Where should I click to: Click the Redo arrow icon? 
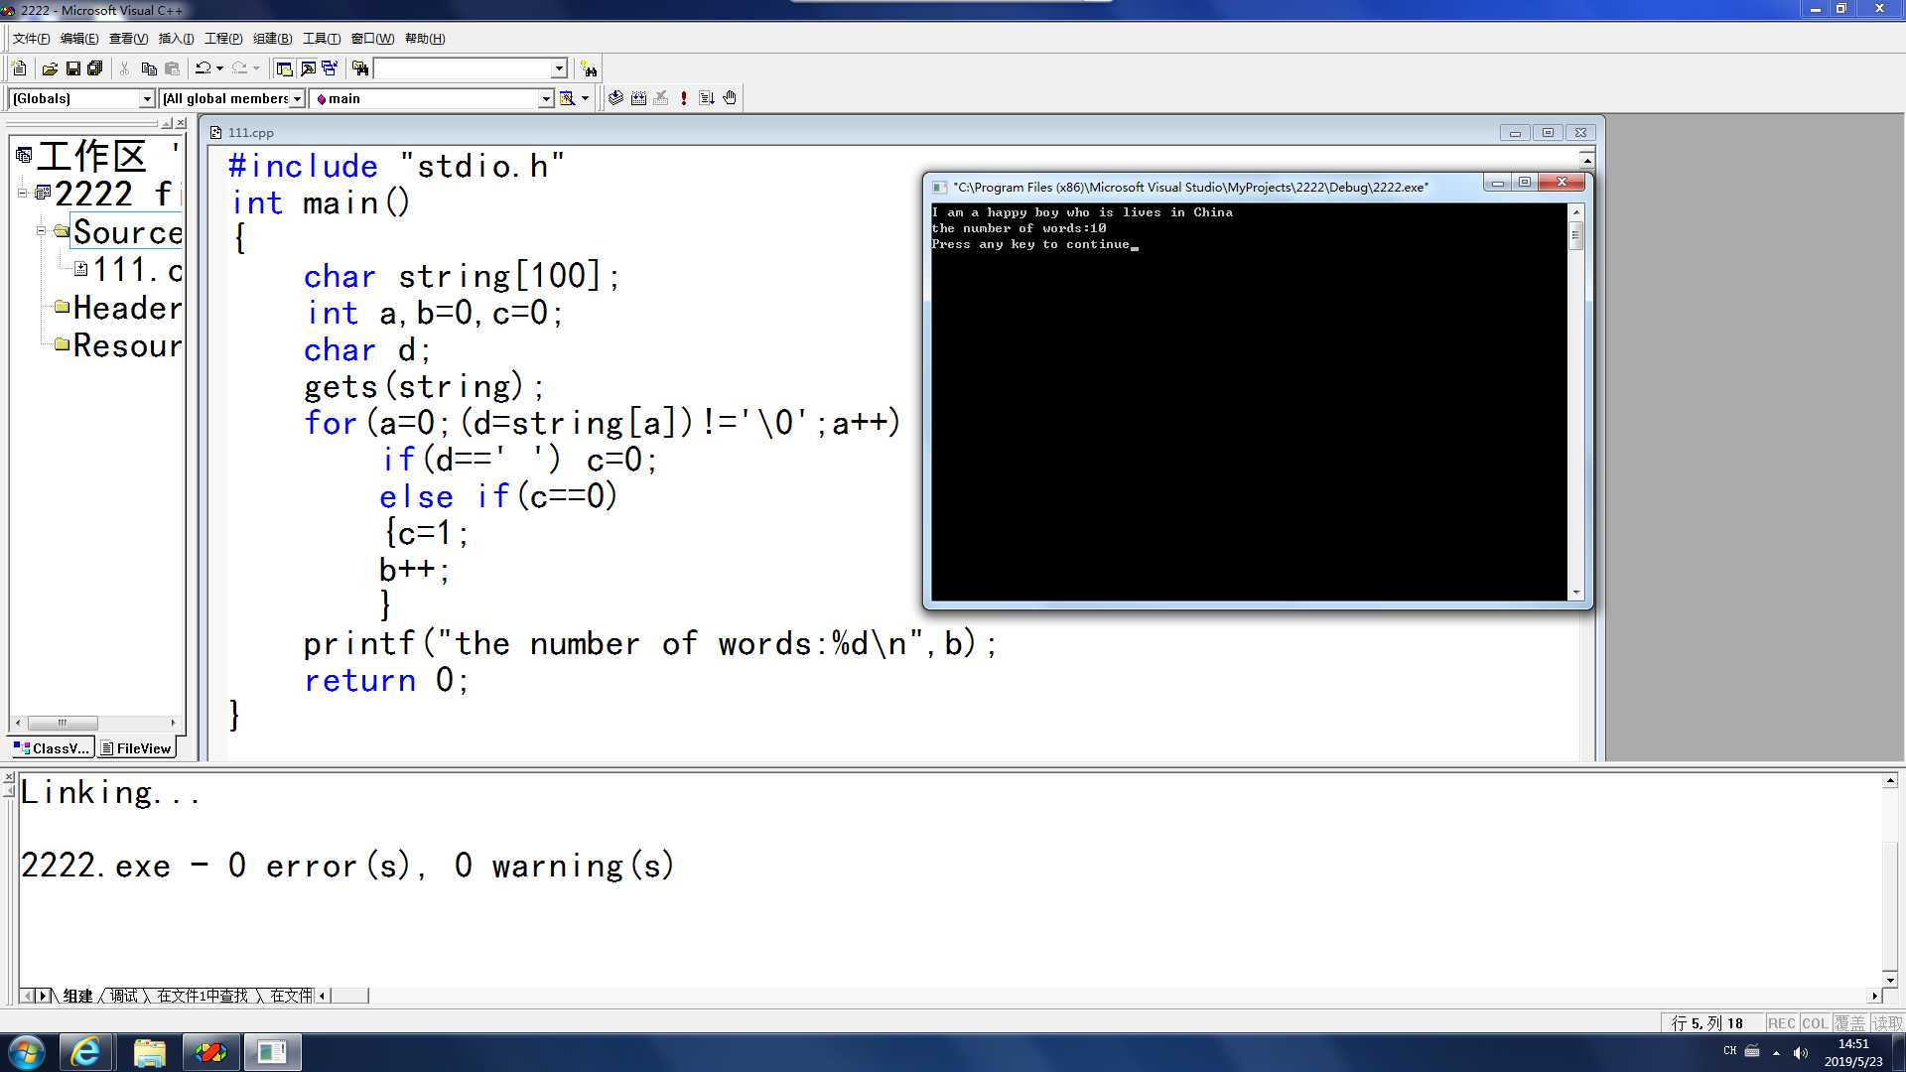point(239,68)
